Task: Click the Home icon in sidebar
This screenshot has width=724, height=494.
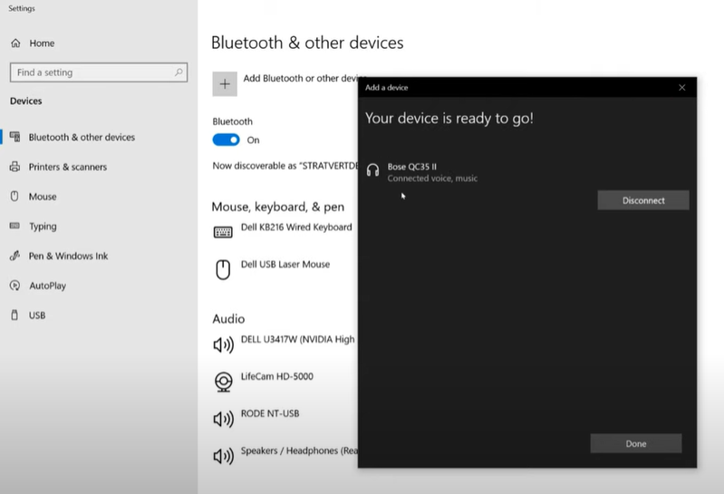Action: tap(15, 44)
